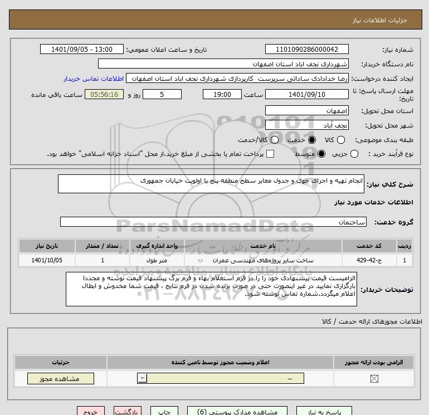Image resolution: width=429 pixels, height=415 pixels.
Task: Click the deadline time field 19:00
Action: 222,94
